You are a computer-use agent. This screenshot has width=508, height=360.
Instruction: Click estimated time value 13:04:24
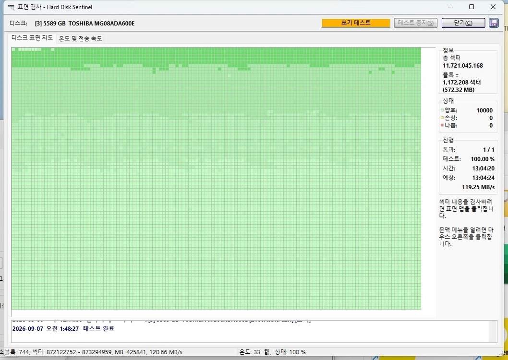(x=483, y=178)
